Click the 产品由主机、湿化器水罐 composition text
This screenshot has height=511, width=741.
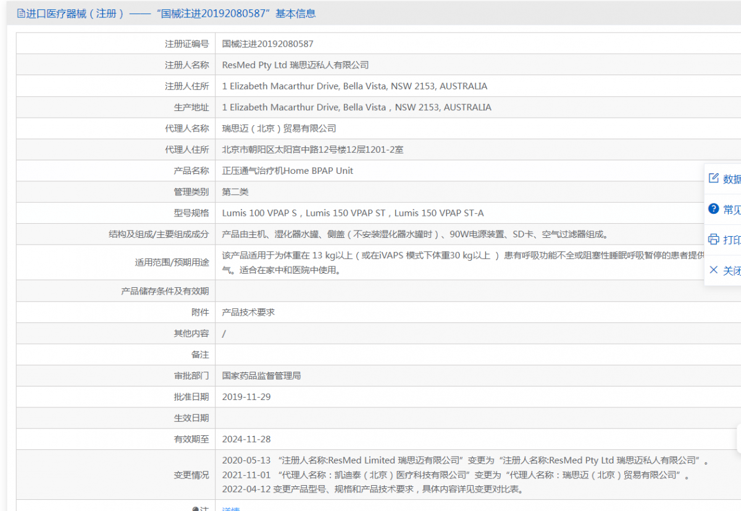pos(417,234)
